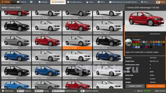
Task: Switch to the Overview tab
Action: coord(134,34)
